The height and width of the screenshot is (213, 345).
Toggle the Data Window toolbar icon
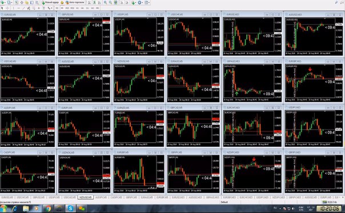click(22, 3)
